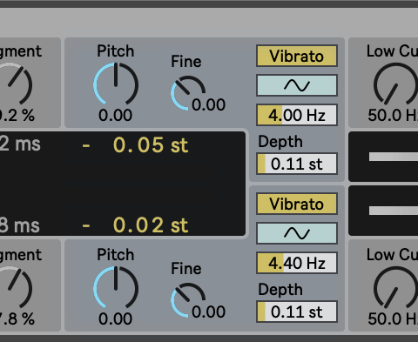Click the 4.00 Hz vibrato rate field

297,115
